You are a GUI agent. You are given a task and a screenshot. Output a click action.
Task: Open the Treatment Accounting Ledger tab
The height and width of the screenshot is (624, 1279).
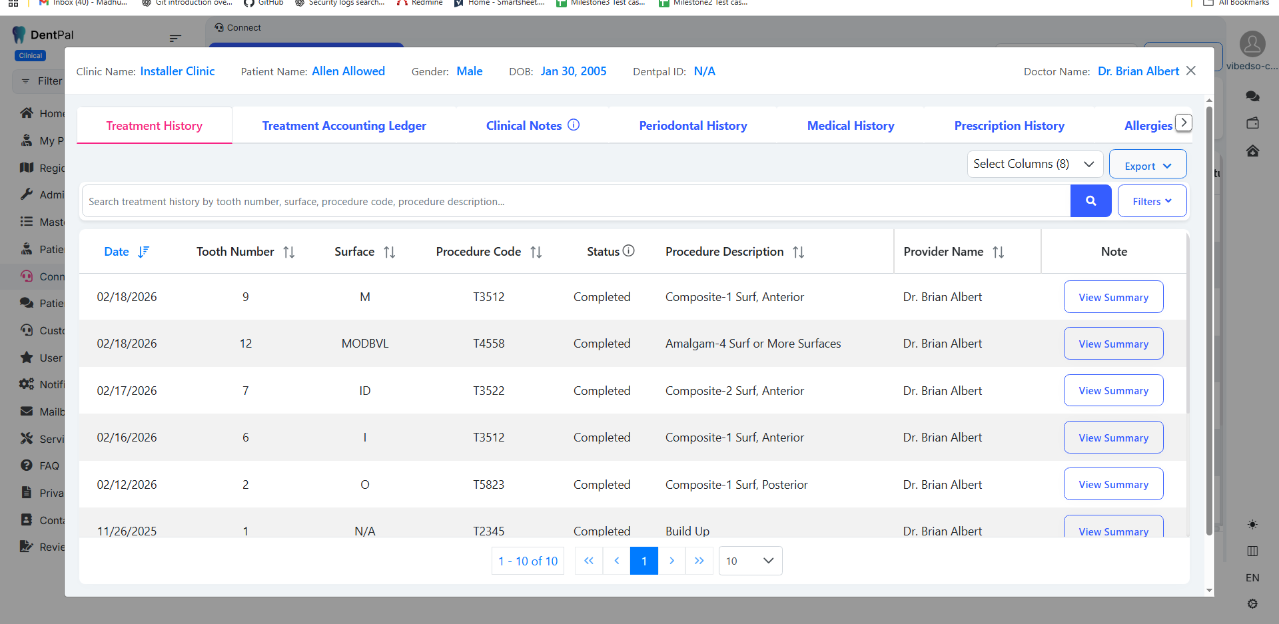tap(344, 126)
